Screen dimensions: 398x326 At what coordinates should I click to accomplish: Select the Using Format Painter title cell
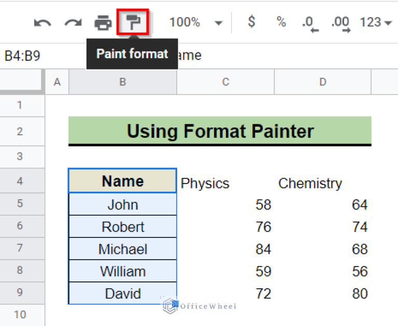[220, 131]
